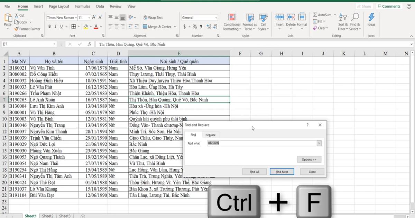Switch to the Insert ribbon tab
The image size is (415, 218).
point(38,7)
